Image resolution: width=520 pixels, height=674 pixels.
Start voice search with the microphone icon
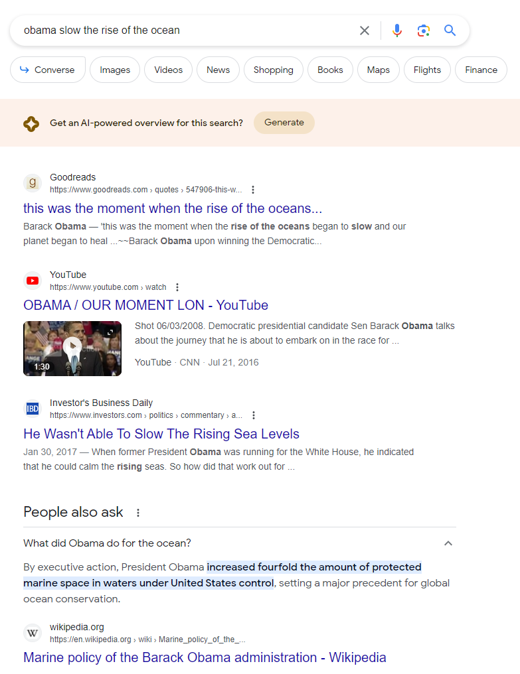[397, 31]
